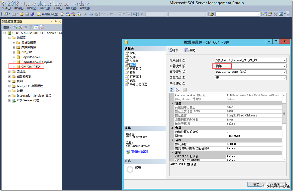Open the 包含类型 containment type dropdown
The width and height of the screenshot is (293, 191).
pyautogui.click(x=284, y=78)
